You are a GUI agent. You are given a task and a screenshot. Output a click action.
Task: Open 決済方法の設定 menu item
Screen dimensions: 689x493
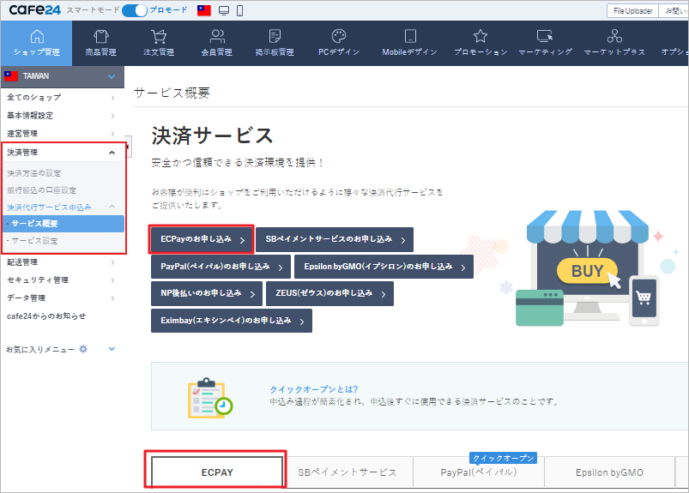[33, 173]
